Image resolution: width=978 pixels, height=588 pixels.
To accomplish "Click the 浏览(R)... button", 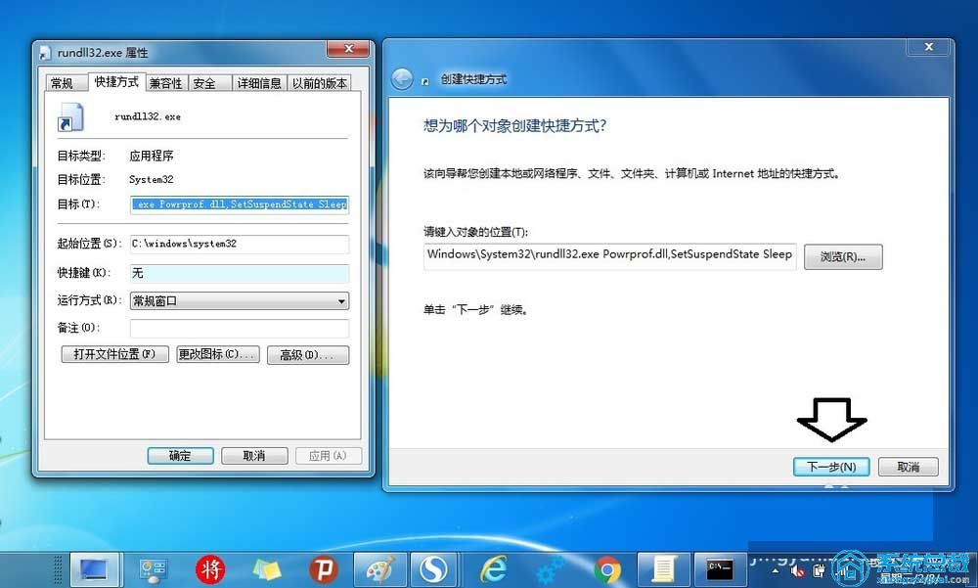I will (x=843, y=256).
